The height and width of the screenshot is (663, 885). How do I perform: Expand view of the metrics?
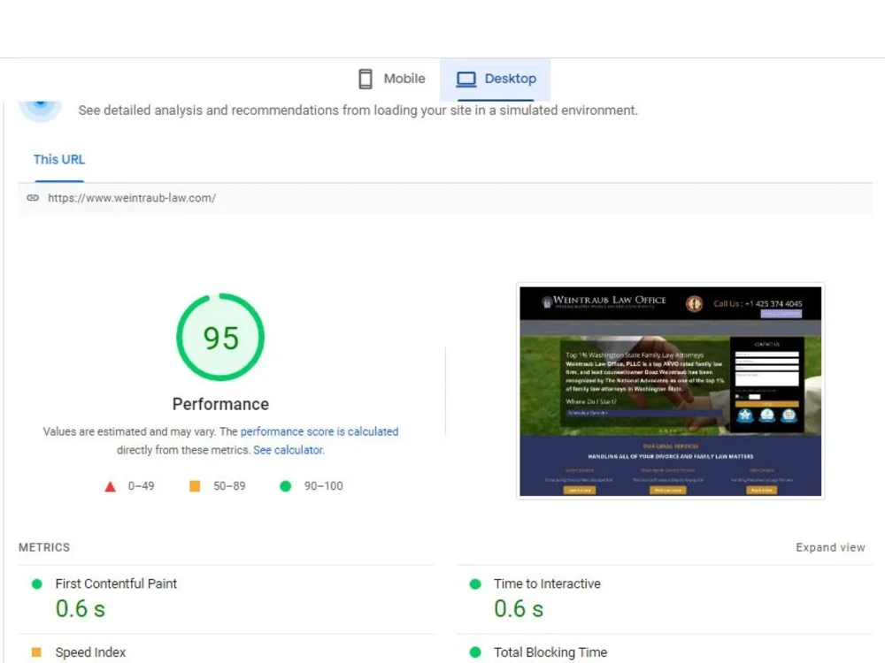tap(830, 547)
